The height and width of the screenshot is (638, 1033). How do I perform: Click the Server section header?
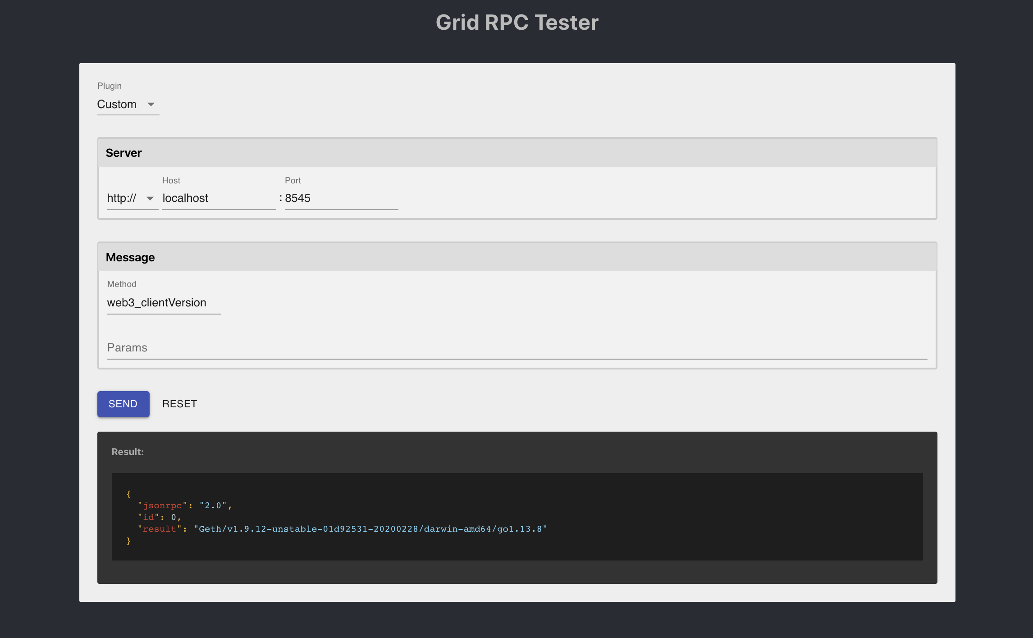[x=123, y=153]
